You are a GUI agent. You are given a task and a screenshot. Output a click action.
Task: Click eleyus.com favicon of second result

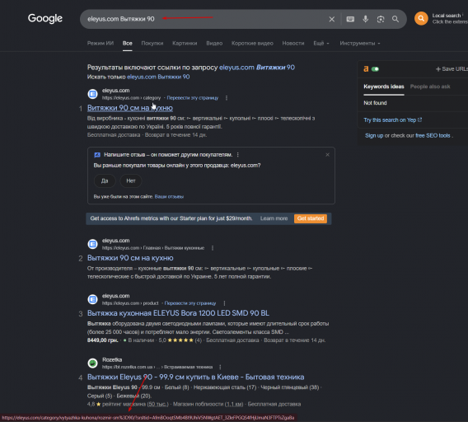pyautogui.click(x=92, y=244)
